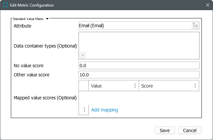Open the attribute tree picker icon

(195, 26)
